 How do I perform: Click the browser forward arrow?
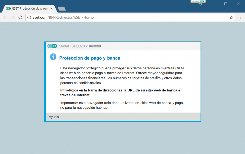click(x=13, y=17)
